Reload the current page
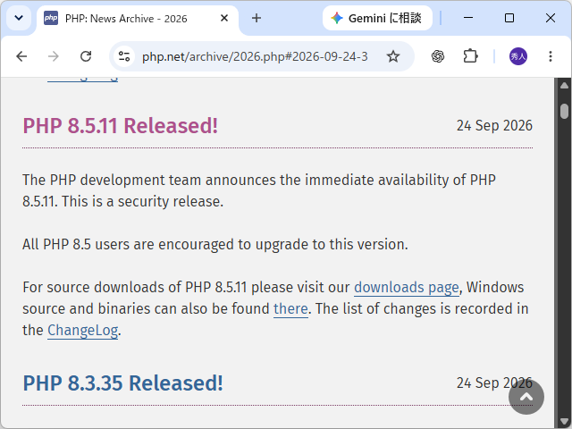The height and width of the screenshot is (429, 572). point(86,56)
